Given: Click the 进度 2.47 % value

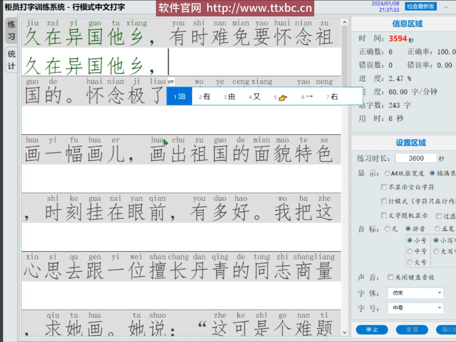Looking at the screenshot, I should (400, 78).
